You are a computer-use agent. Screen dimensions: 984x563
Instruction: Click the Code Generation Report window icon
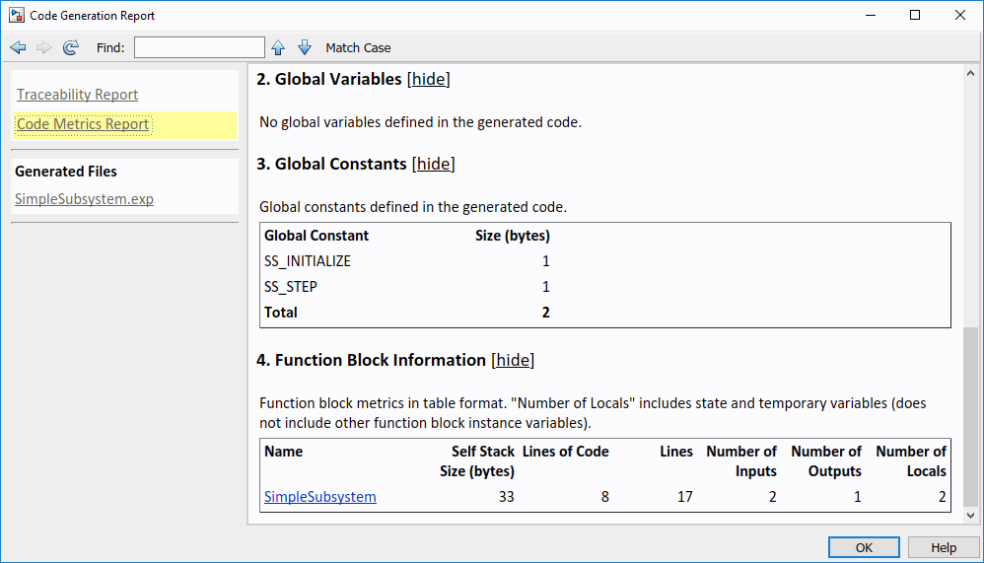coord(16,16)
